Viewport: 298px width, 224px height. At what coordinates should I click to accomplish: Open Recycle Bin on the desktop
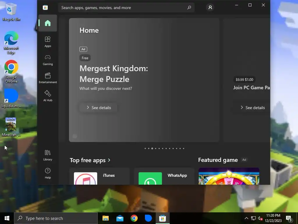point(11,12)
